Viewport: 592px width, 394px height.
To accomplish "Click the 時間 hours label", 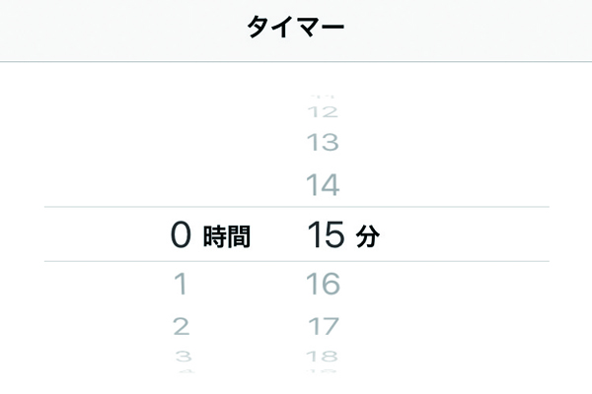I will (227, 236).
